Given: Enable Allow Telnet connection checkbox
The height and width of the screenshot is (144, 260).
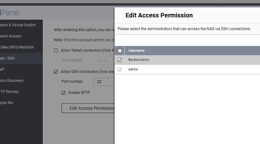Looking at the screenshot, I should coord(56,51).
